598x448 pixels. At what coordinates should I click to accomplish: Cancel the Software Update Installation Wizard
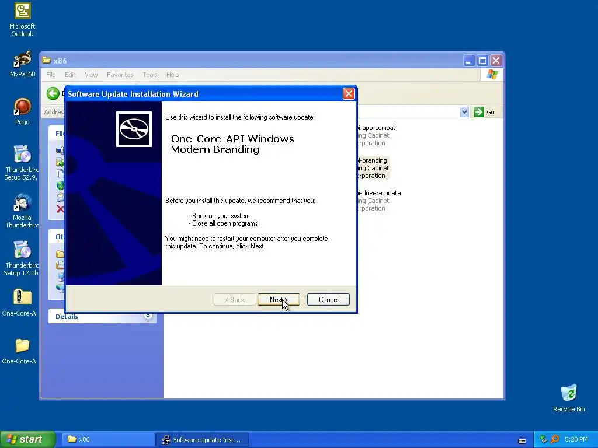(x=328, y=300)
